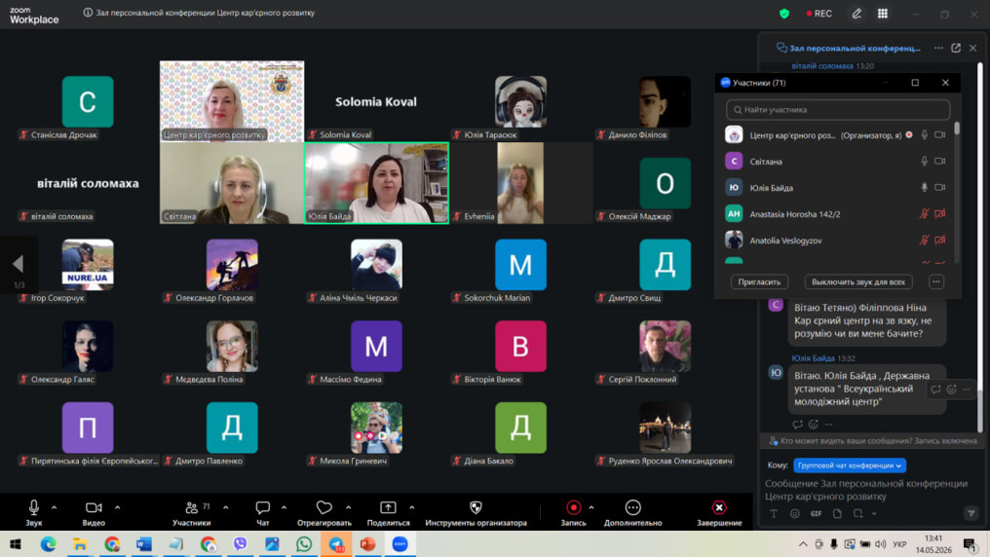This screenshot has width=990, height=557.
Task: Click chat panel vertical scrollbar
Action: pyautogui.click(x=980, y=246)
